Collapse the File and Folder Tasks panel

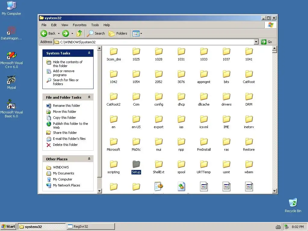pos(89,97)
